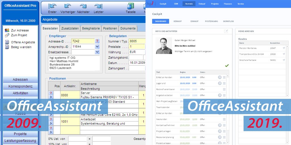Open the Service menu

click(241, 4)
